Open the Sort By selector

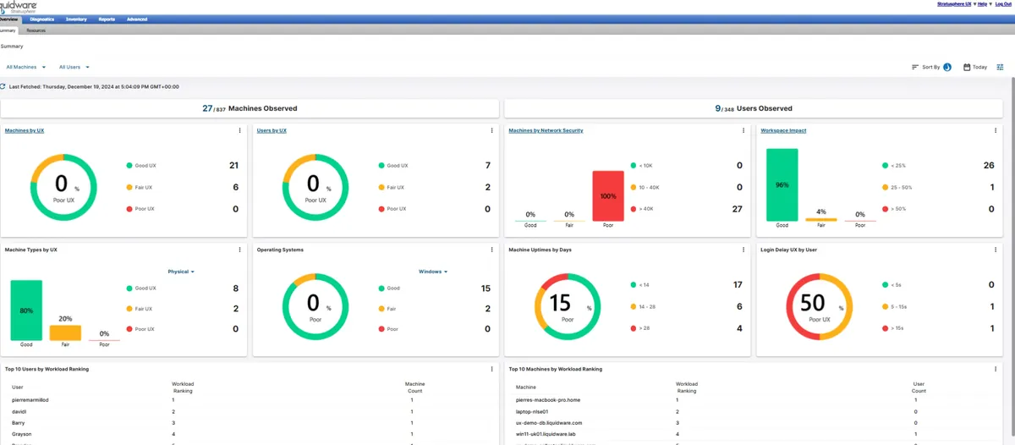tap(931, 67)
